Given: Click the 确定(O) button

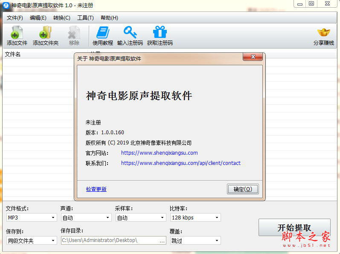Looking at the screenshot, I should pyautogui.click(x=243, y=189).
